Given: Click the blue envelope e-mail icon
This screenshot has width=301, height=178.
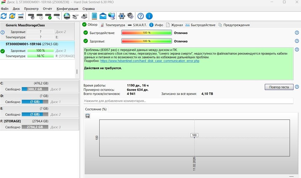Looking at the screenshot, I should point(103,16).
